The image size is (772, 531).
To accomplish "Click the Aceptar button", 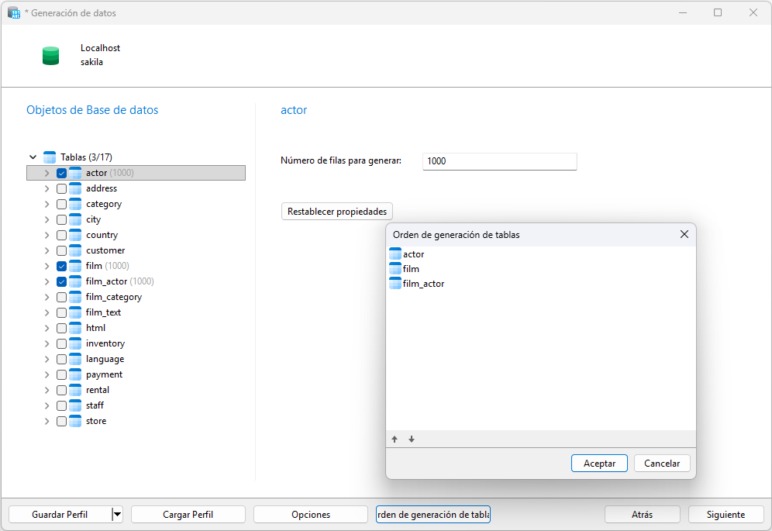I will (x=599, y=463).
